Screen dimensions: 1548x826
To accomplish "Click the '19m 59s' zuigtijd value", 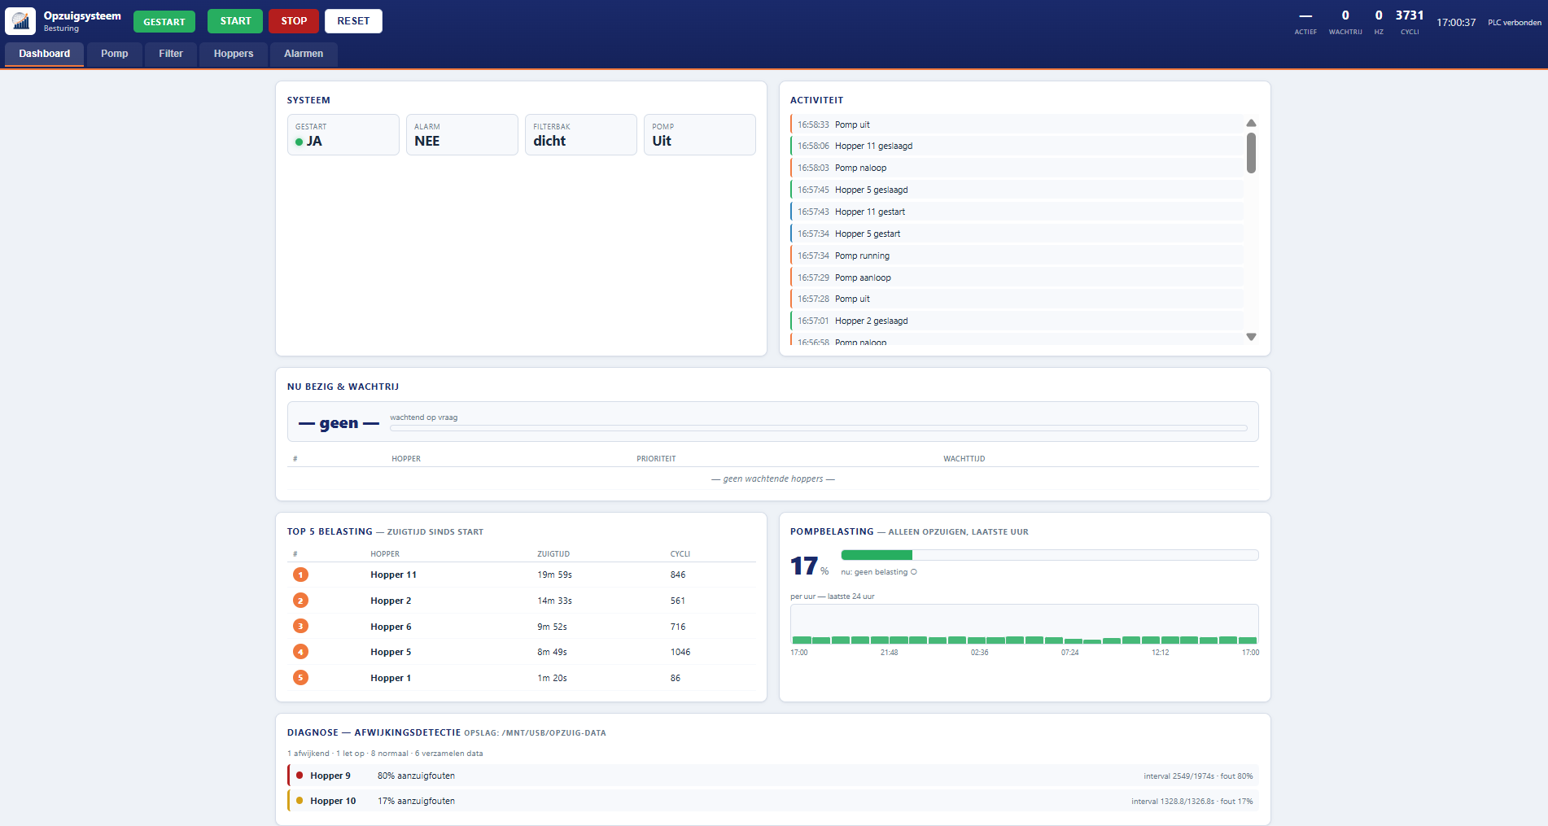I will [554, 575].
